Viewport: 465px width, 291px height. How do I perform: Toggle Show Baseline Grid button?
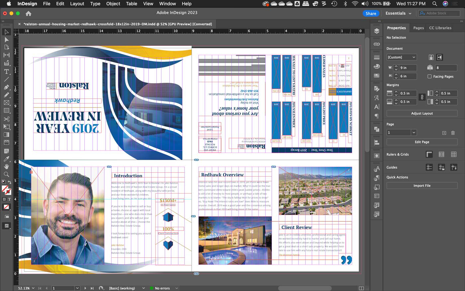tap(441, 154)
